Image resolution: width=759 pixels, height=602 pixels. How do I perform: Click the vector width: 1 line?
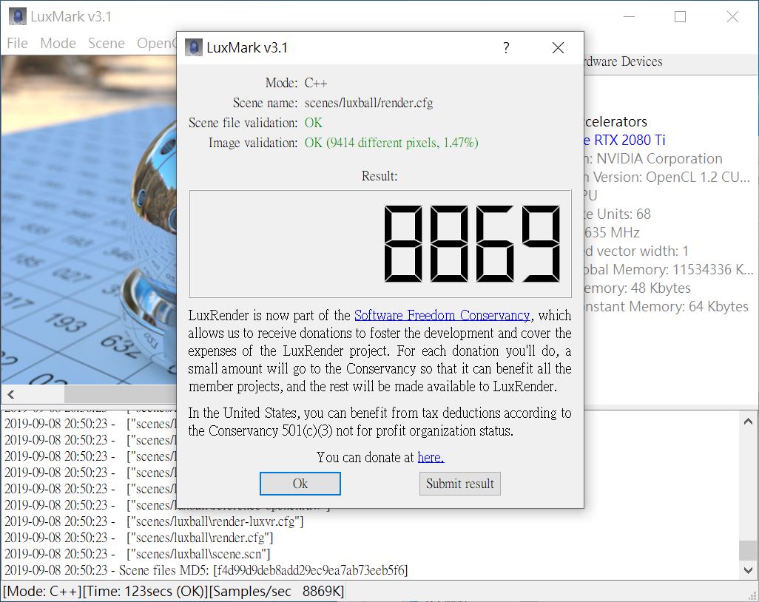(636, 251)
